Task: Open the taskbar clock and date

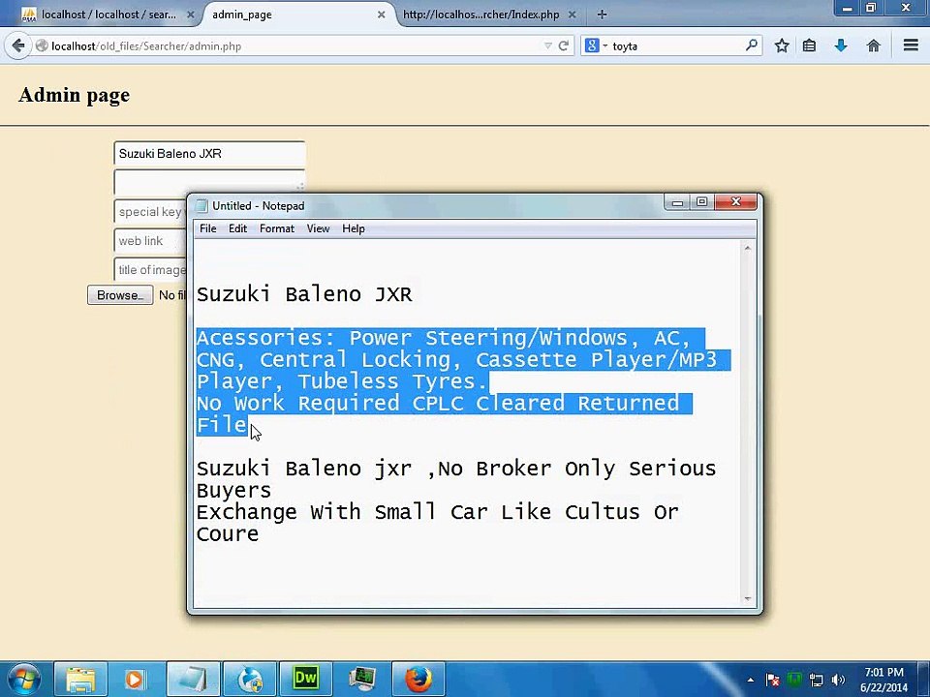Action: [x=883, y=680]
